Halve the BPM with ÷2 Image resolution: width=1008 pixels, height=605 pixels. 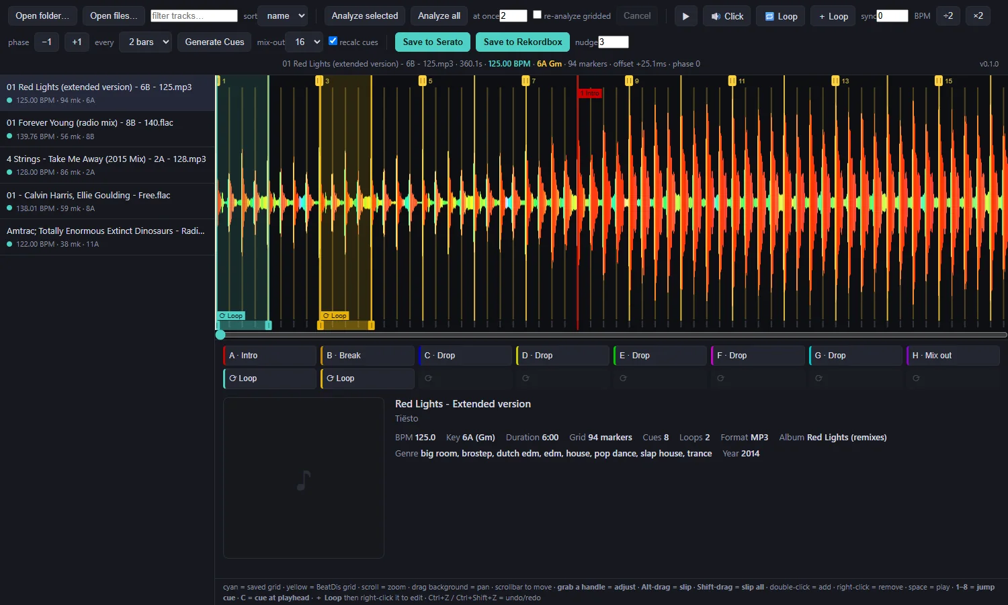point(948,15)
